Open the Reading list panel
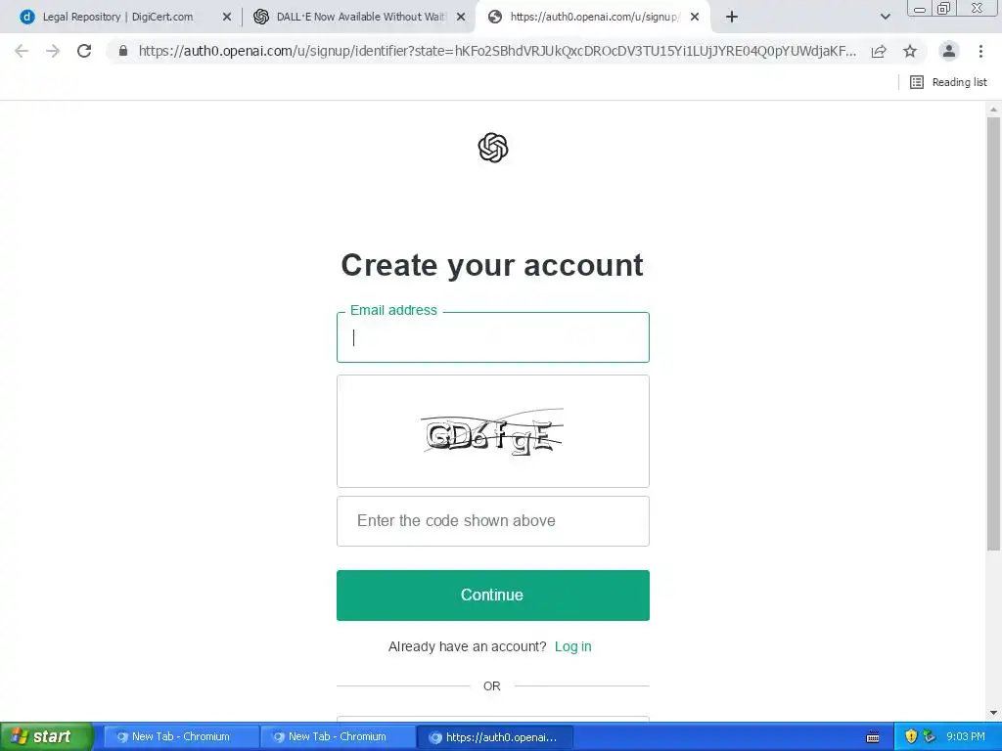 [x=948, y=82]
